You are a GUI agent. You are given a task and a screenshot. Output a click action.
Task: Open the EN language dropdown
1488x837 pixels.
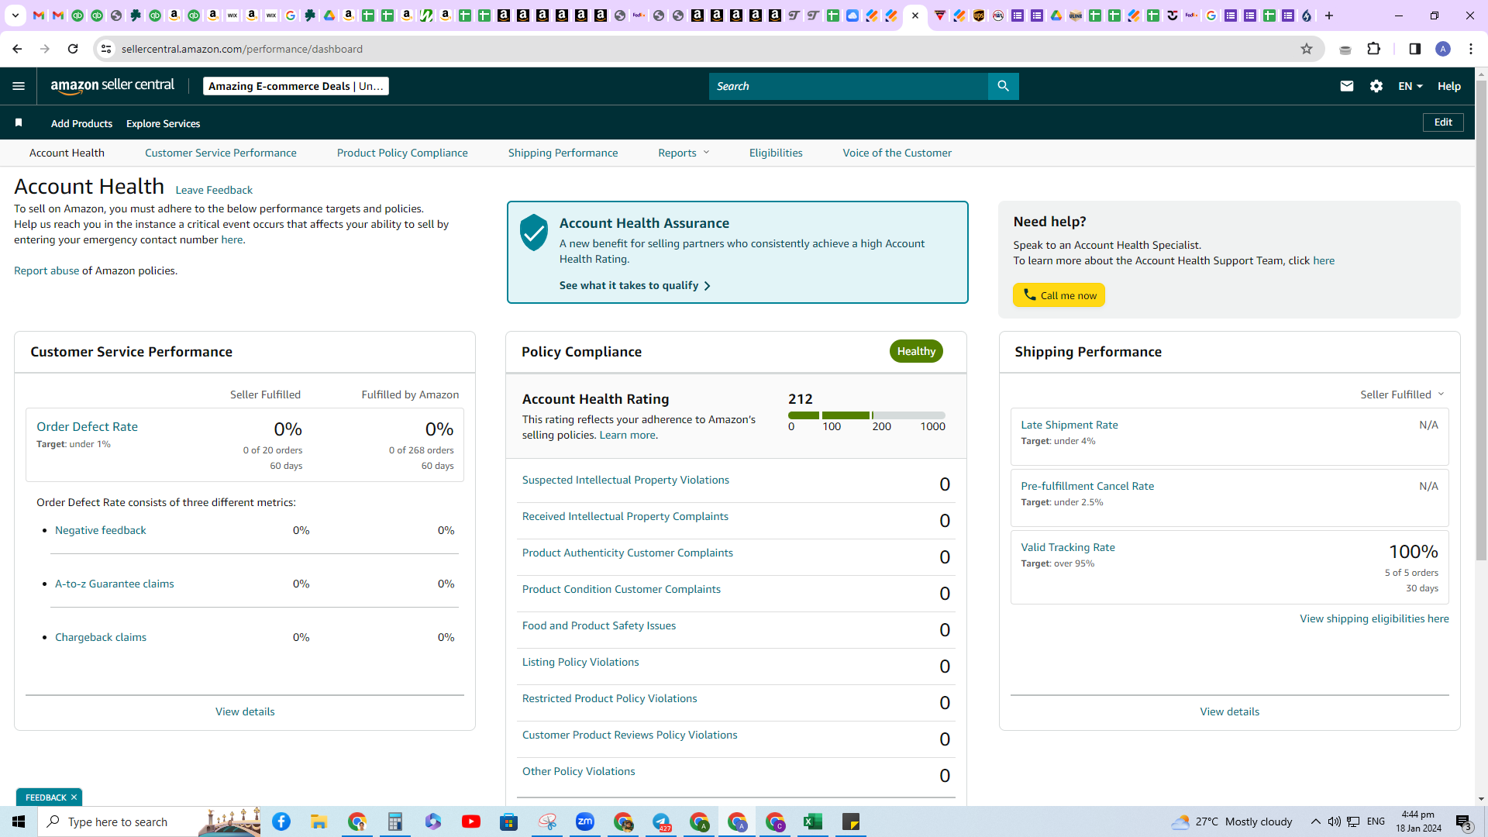click(x=1410, y=86)
